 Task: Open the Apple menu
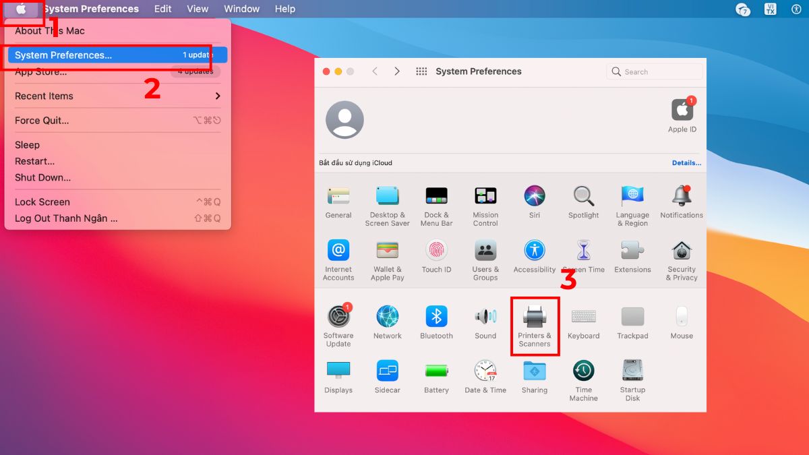pyautogui.click(x=21, y=9)
